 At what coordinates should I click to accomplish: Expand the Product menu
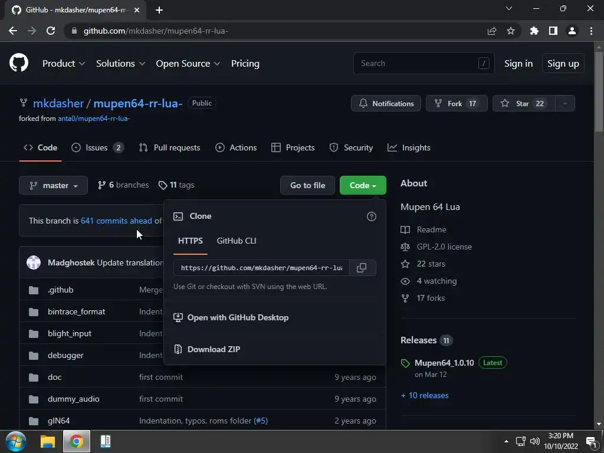pos(64,64)
